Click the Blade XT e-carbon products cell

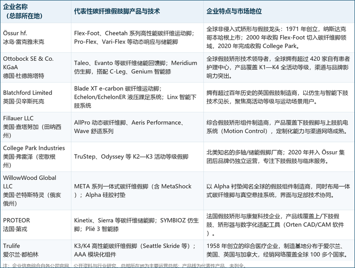(x=137, y=97)
